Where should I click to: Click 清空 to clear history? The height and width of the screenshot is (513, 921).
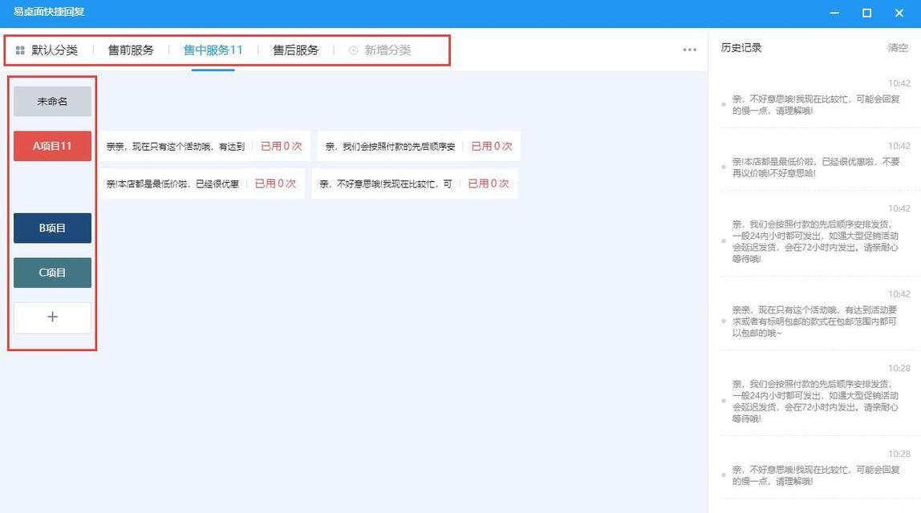pyautogui.click(x=898, y=47)
